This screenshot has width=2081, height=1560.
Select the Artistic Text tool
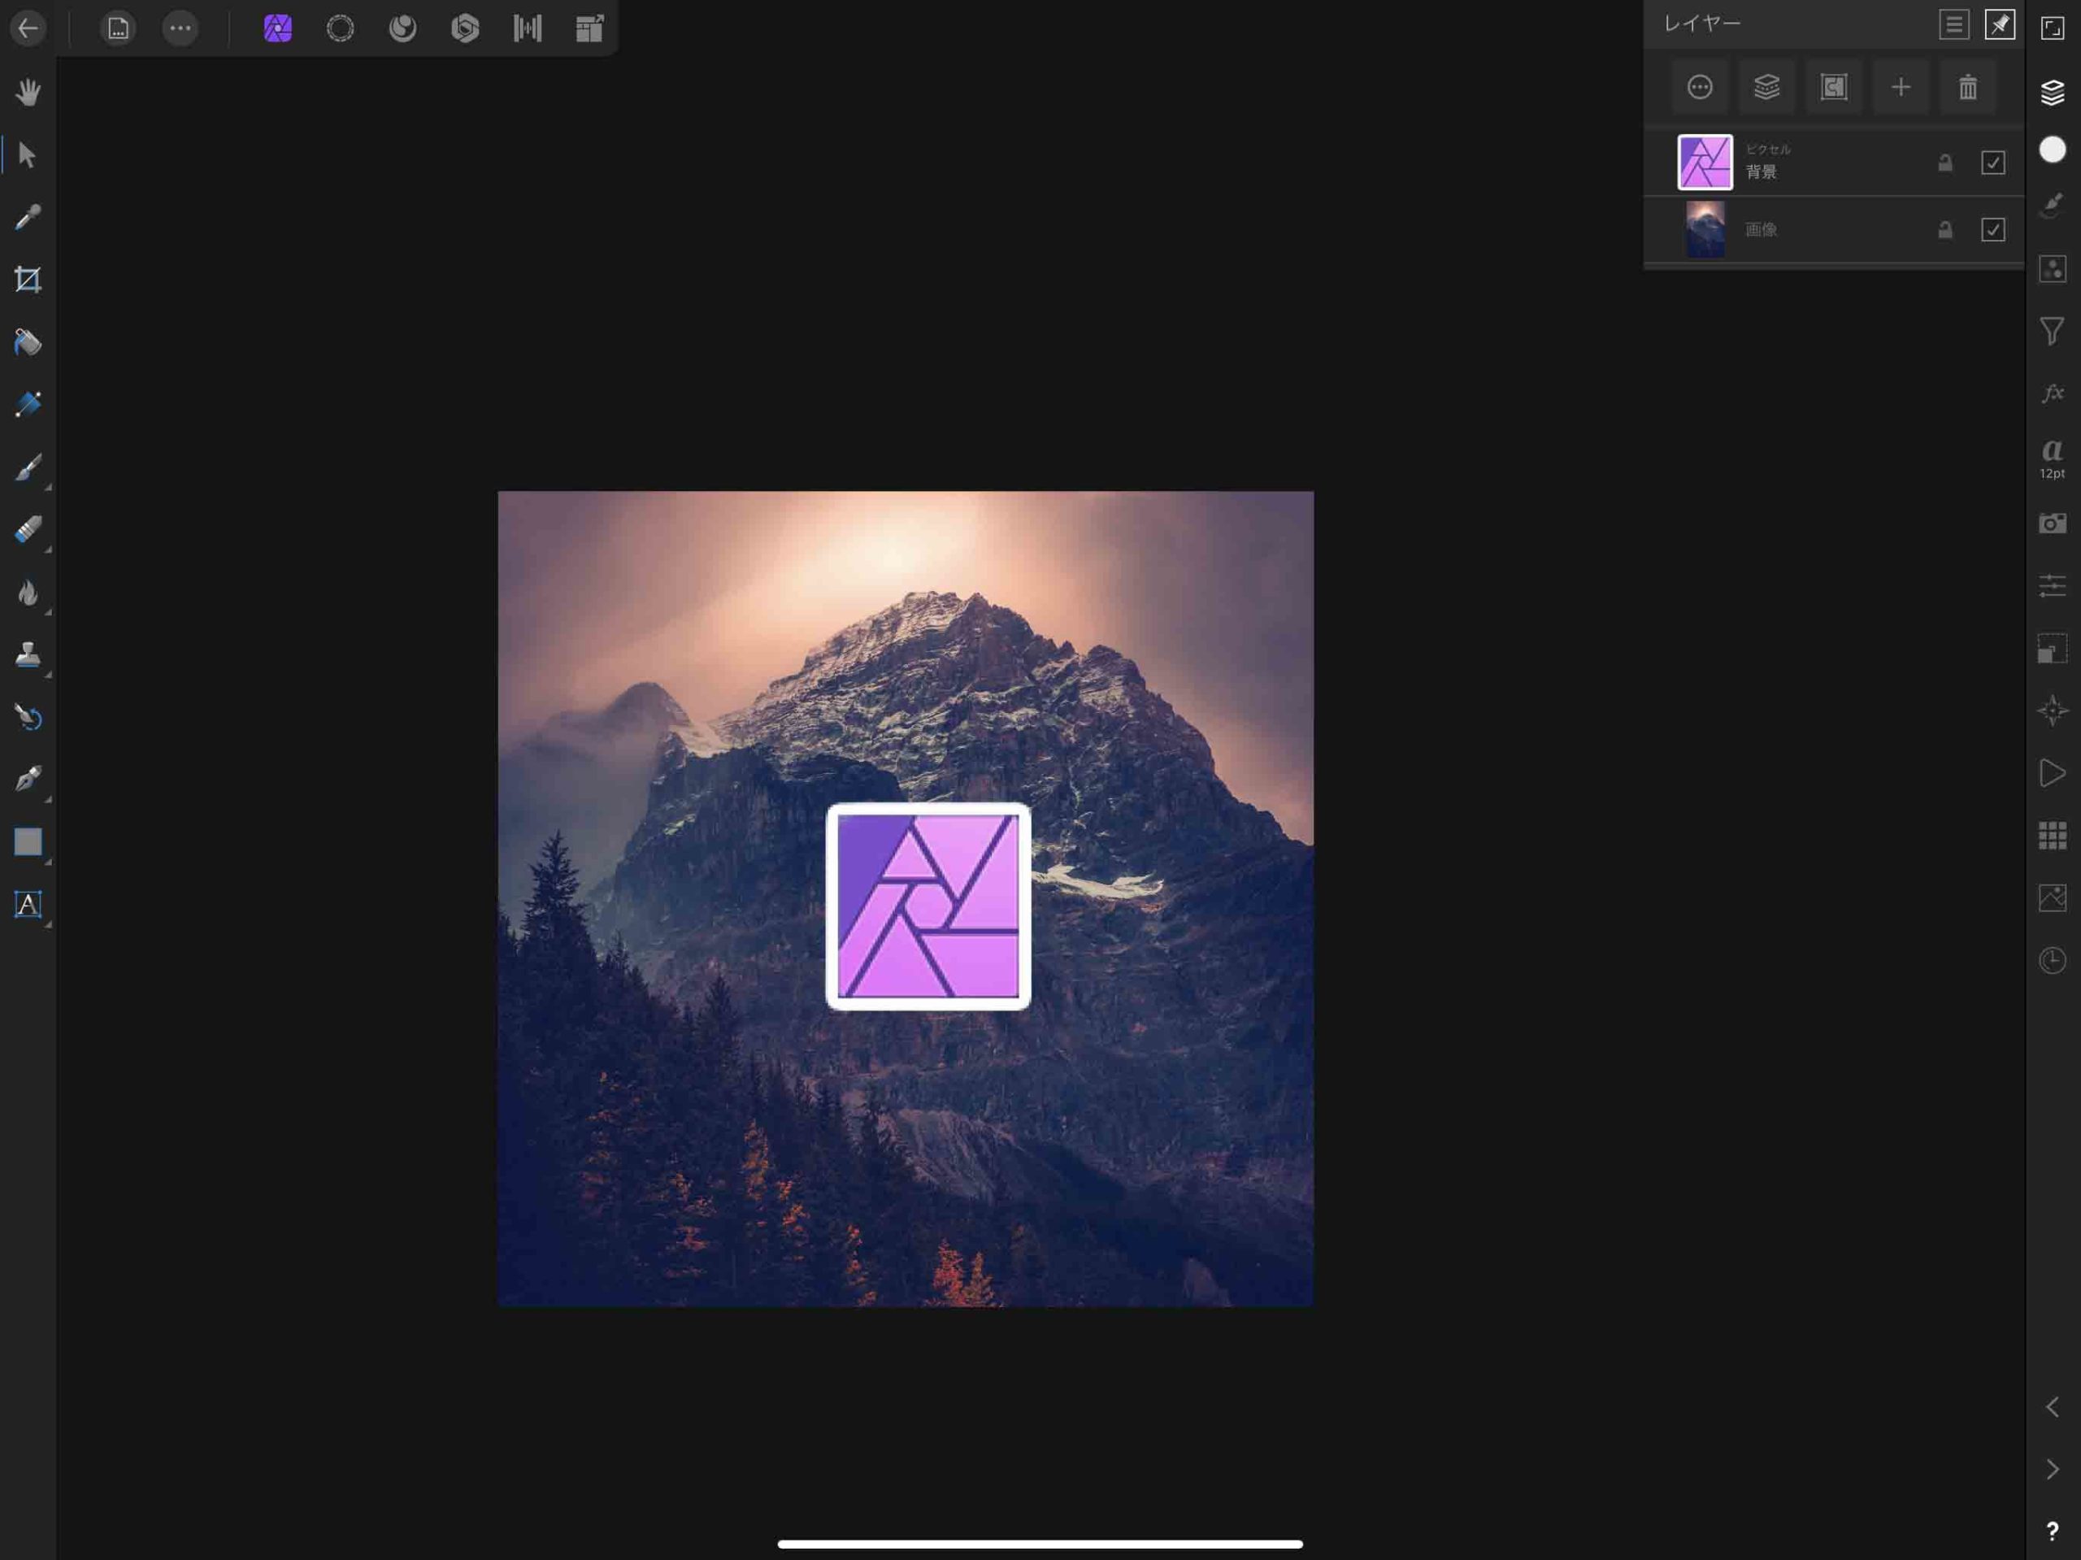(28, 904)
